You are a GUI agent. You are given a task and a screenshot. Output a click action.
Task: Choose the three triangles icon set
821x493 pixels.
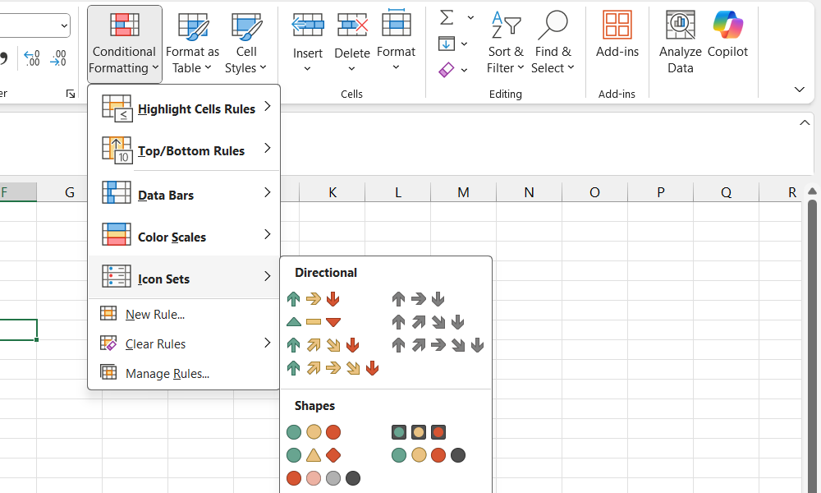(x=313, y=322)
